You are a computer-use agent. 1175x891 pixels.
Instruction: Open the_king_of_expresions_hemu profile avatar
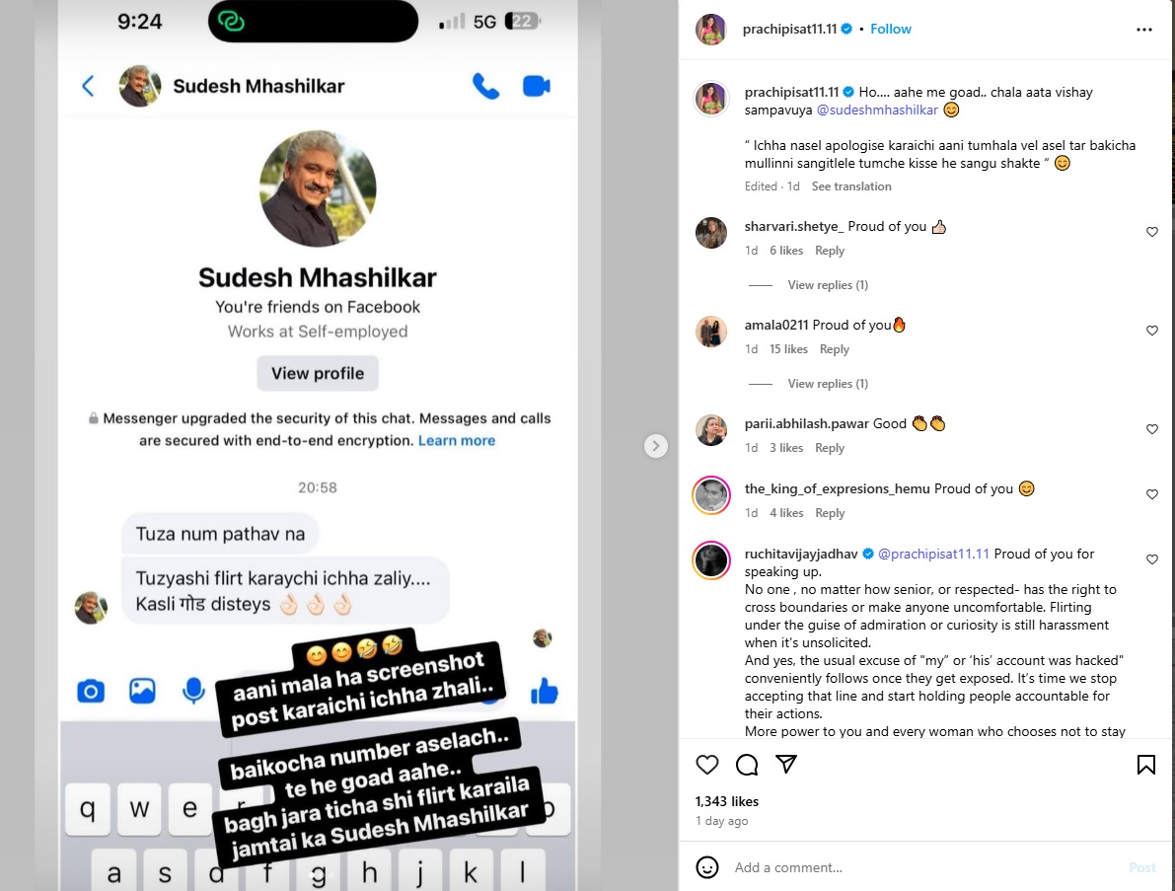[x=710, y=495]
